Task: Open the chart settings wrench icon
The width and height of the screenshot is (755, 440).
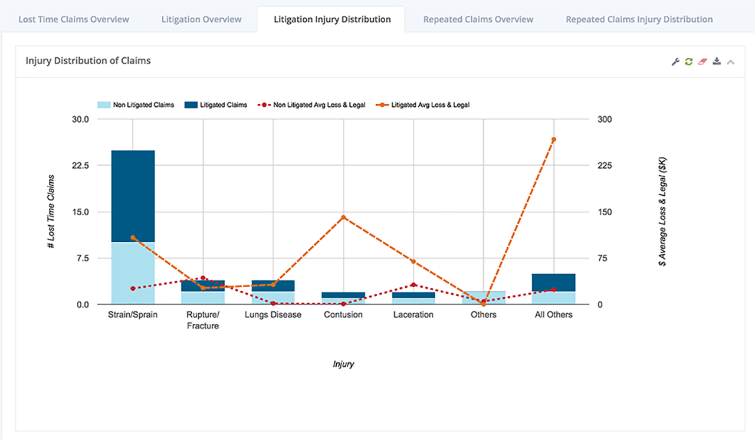Action: [x=675, y=61]
